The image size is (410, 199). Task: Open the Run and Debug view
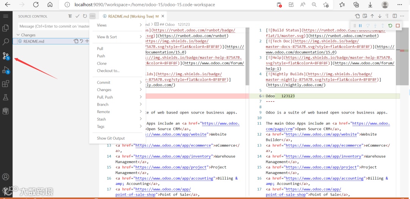coord(6,70)
